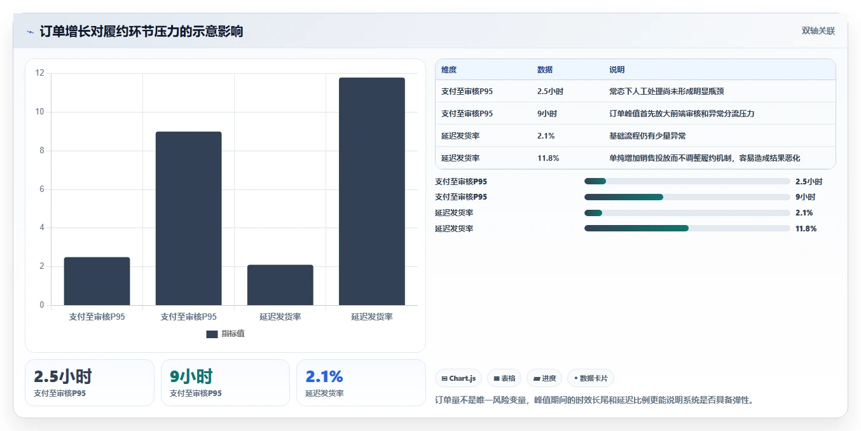The image size is (861, 431).
Task: Click the 指标值 legend label
Action: 233,334
